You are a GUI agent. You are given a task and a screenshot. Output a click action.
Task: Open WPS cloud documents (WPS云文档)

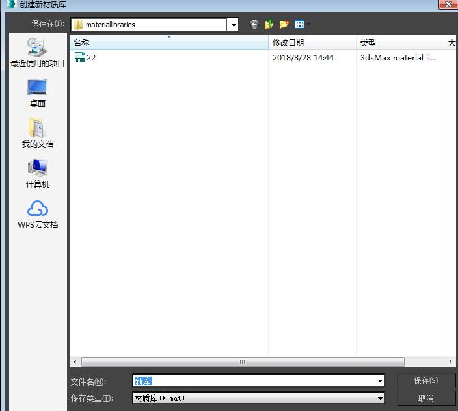coord(37,214)
